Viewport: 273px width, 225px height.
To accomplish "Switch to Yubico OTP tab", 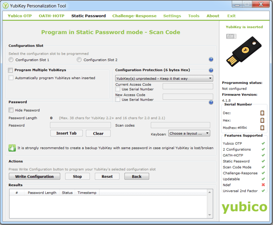I will pos(20,16).
